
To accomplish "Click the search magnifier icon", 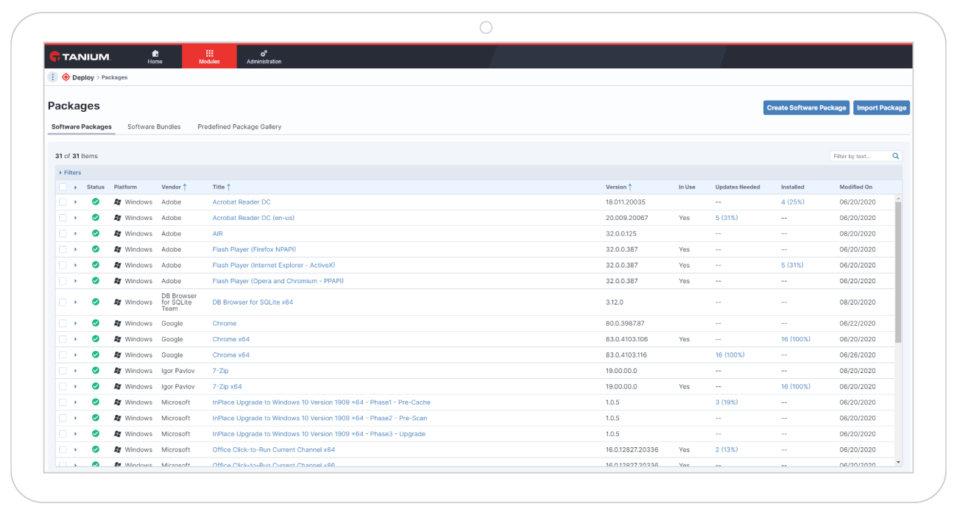I will [x=896, y=156].
